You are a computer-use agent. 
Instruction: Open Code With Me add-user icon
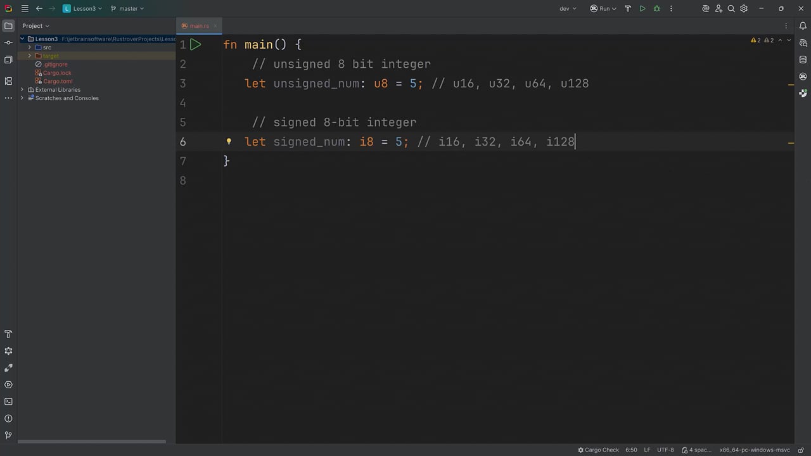[718, 9]
